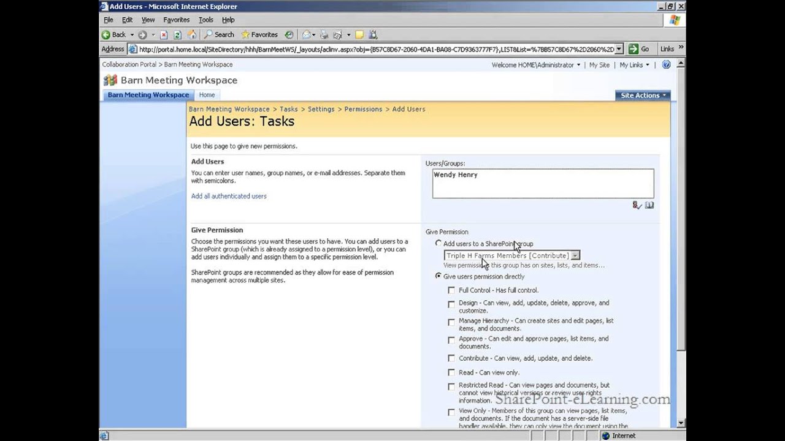
Task: Check the View Only permission box
Action: pyautogui.click(x=451, y=412)
